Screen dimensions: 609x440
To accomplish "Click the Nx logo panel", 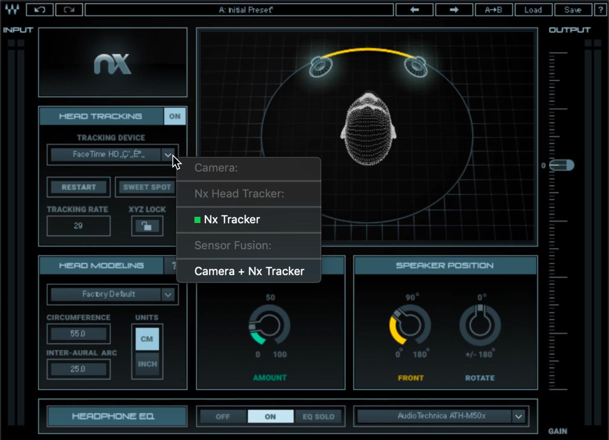I will point(113,63).
